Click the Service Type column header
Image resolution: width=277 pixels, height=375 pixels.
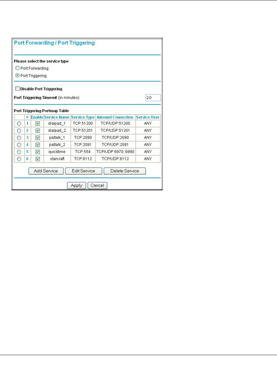(x=83, y=117)
